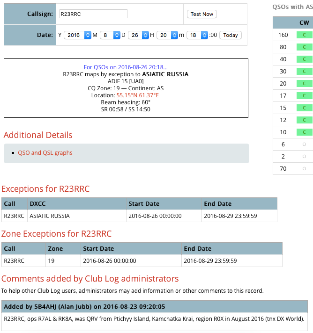Click the 'Beam heading: 60°' line
Screen dimensions: 313x333
126,102
